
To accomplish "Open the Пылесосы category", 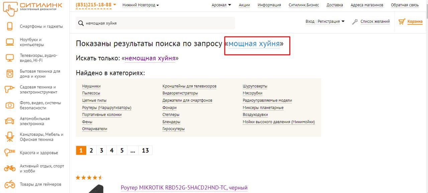I will point(91,93).
